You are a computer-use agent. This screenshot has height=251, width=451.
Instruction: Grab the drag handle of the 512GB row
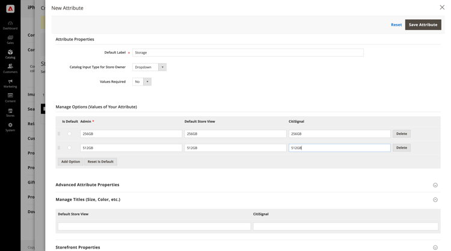59,147
